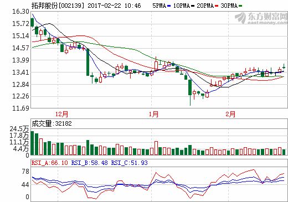Click the 1月 date axis label
The image size is (288, 202).
point(153,114)
